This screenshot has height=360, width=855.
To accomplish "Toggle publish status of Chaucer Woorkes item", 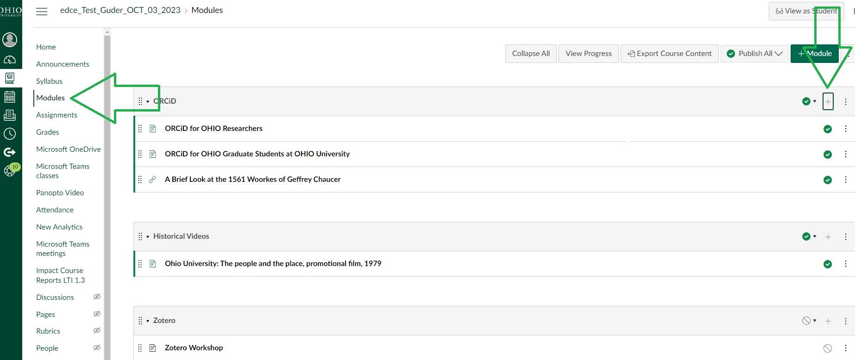I will (x=828, y=180).
